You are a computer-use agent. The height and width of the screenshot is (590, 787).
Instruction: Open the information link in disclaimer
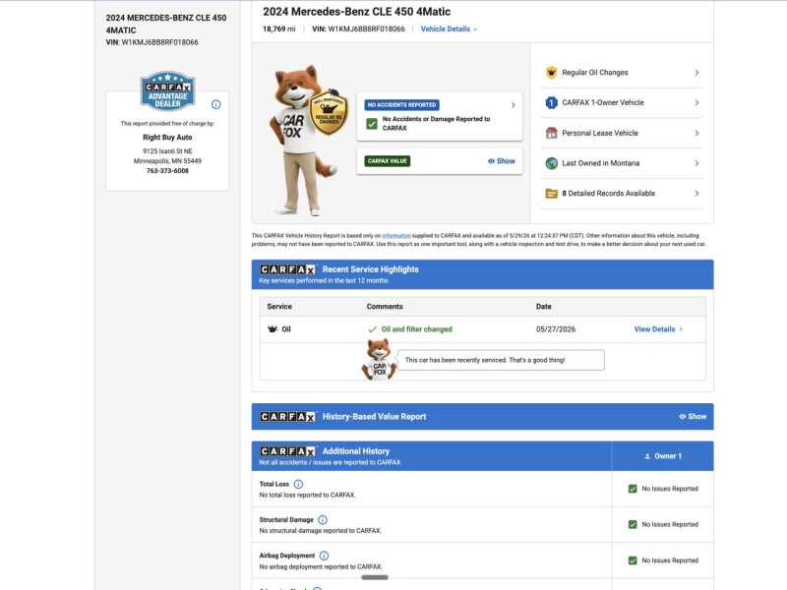pyautogui.click(x=396, y=235)
